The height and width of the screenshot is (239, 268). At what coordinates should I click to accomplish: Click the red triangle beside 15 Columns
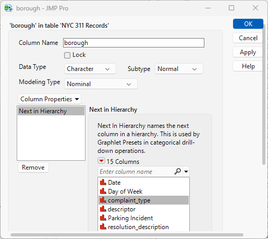tap(101, 161)
